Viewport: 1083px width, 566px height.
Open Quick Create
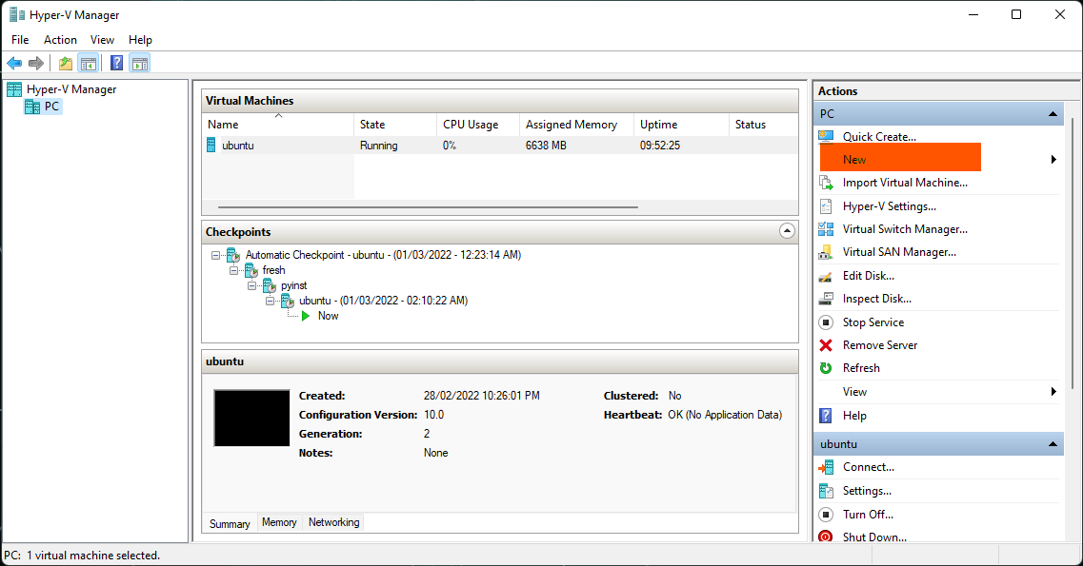876,136
